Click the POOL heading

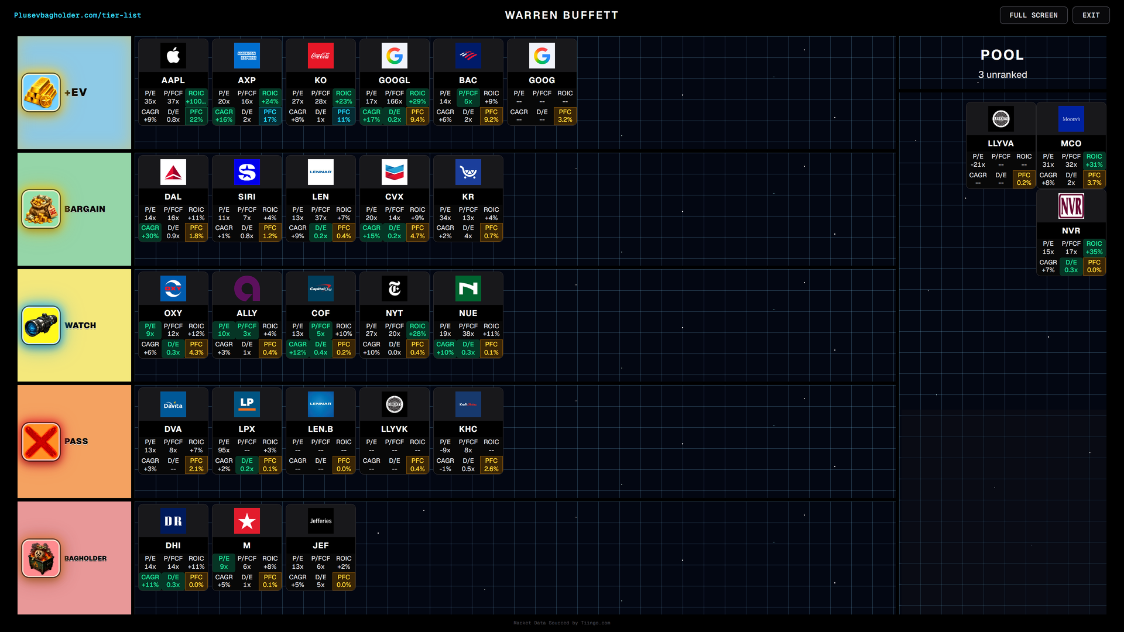[x=1002, y=55]
